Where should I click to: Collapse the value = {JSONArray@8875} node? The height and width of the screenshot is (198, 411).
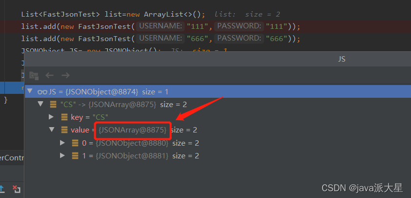(x=52, y=130)
